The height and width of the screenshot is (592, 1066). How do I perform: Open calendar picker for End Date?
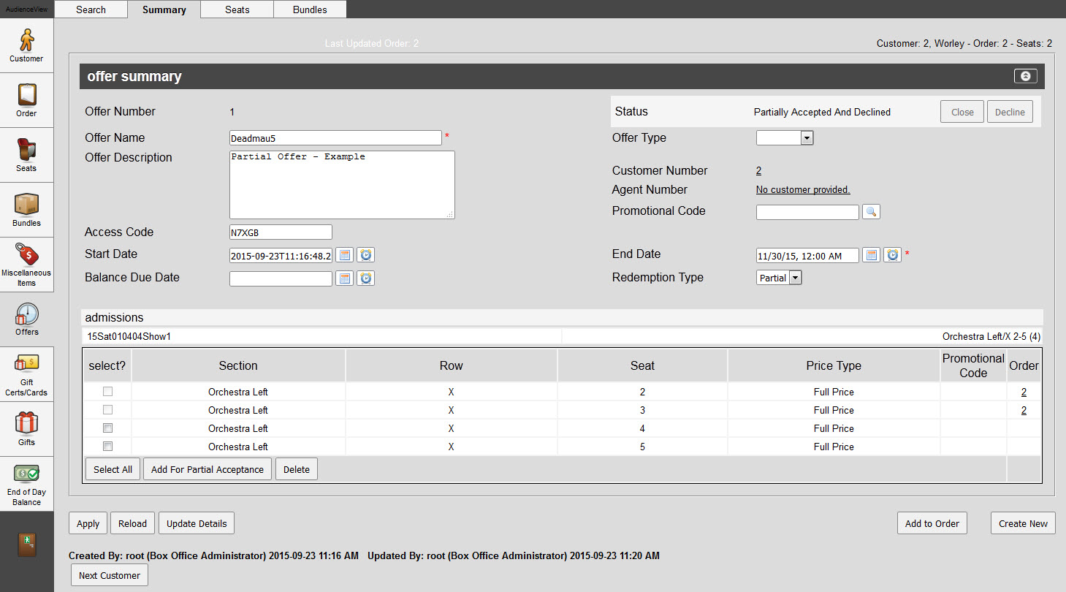coord(871,255)
